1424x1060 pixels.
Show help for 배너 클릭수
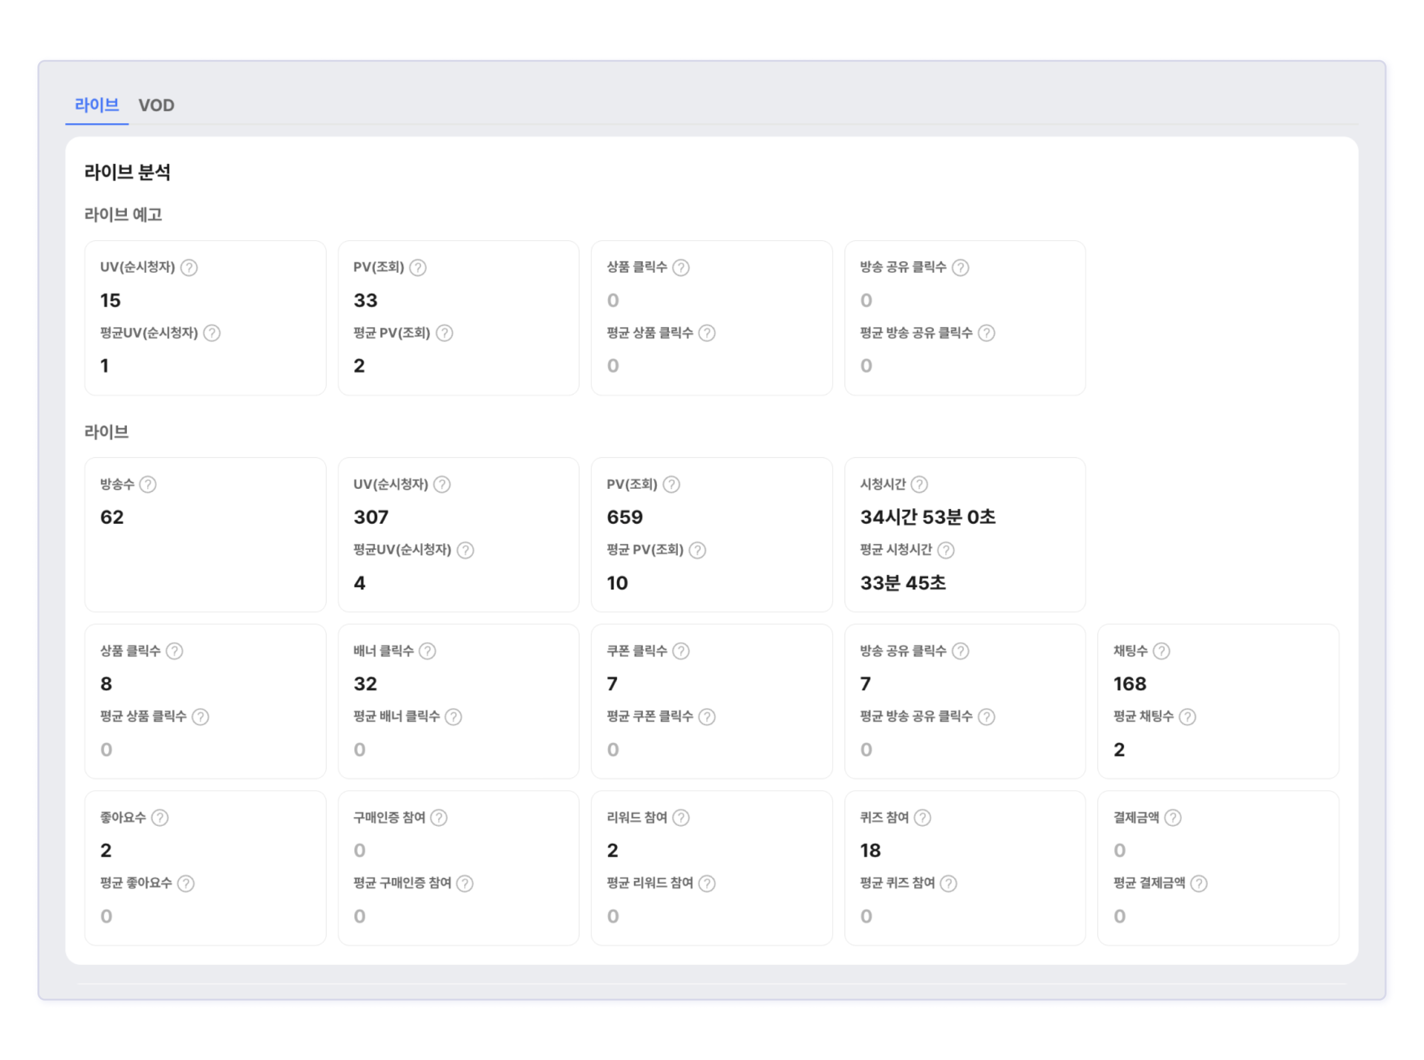(x=428, y=651)
